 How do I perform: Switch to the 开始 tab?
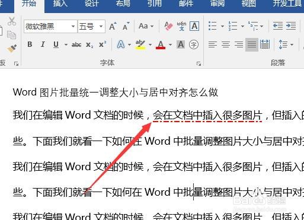point(29,4)
